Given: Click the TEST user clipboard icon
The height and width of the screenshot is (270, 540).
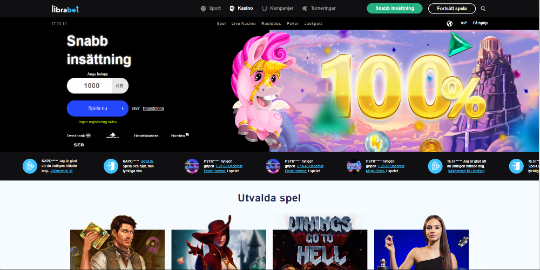Looking at the screenshot, I should point(435,166).
